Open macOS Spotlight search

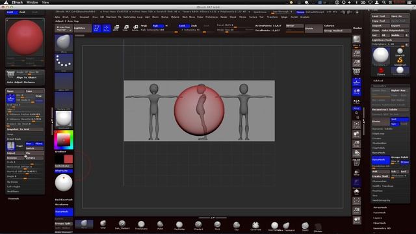click(383, 2)
